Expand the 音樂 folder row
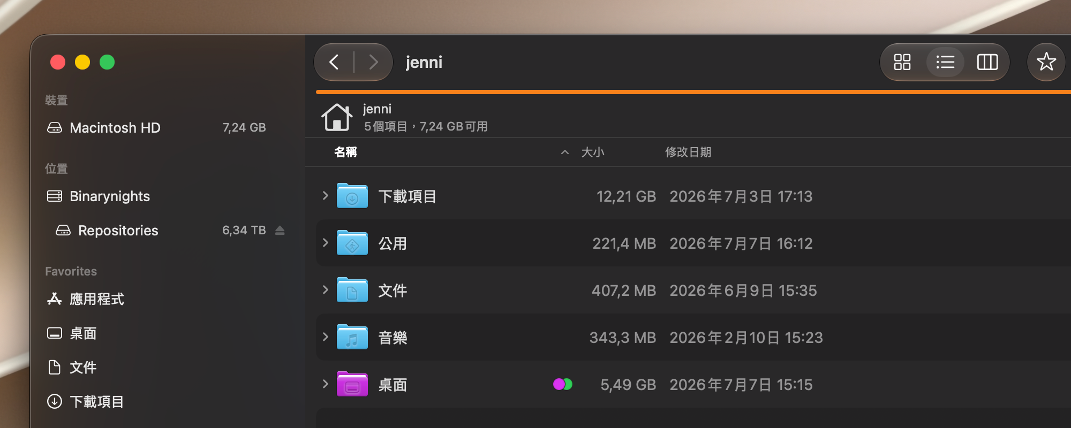 [x=325, y=337]
